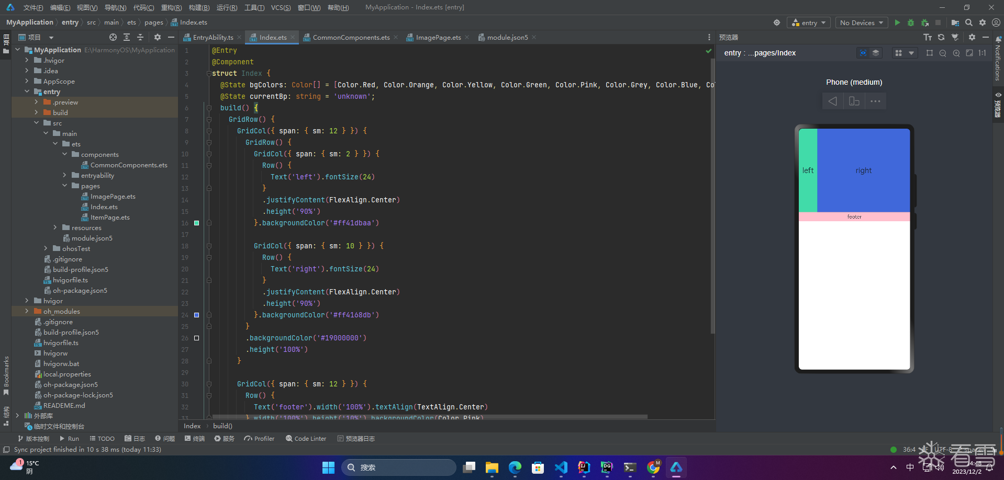This screenshot has height=480, width=1004.
Task: Start debugging the entry module
Action: click(911, 22)
